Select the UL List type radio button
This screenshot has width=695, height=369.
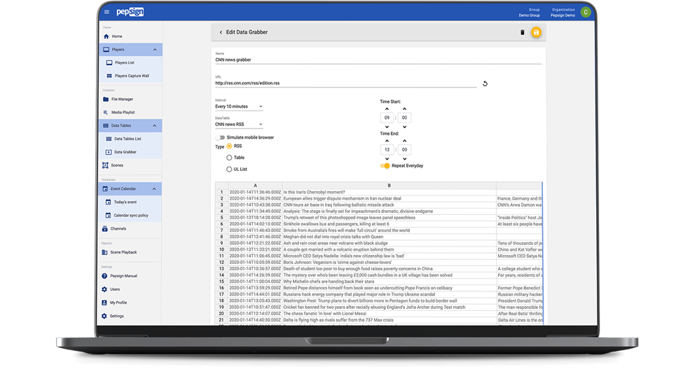pyautogui.click(x=229, y=169)
